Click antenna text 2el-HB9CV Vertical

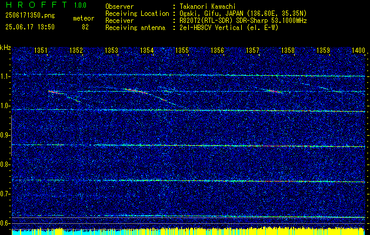(211, 28)
